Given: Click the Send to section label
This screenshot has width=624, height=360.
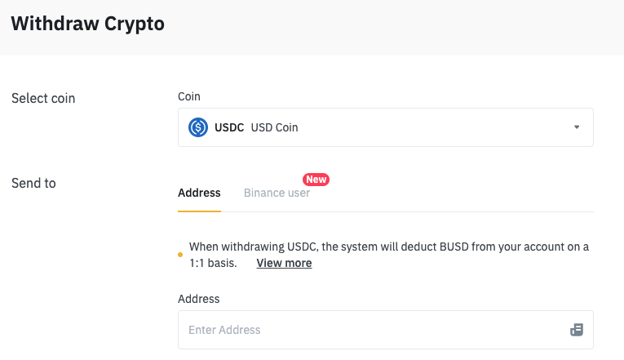Looking at the screenshot, I should pyautogui.click(x=33, y=183).
